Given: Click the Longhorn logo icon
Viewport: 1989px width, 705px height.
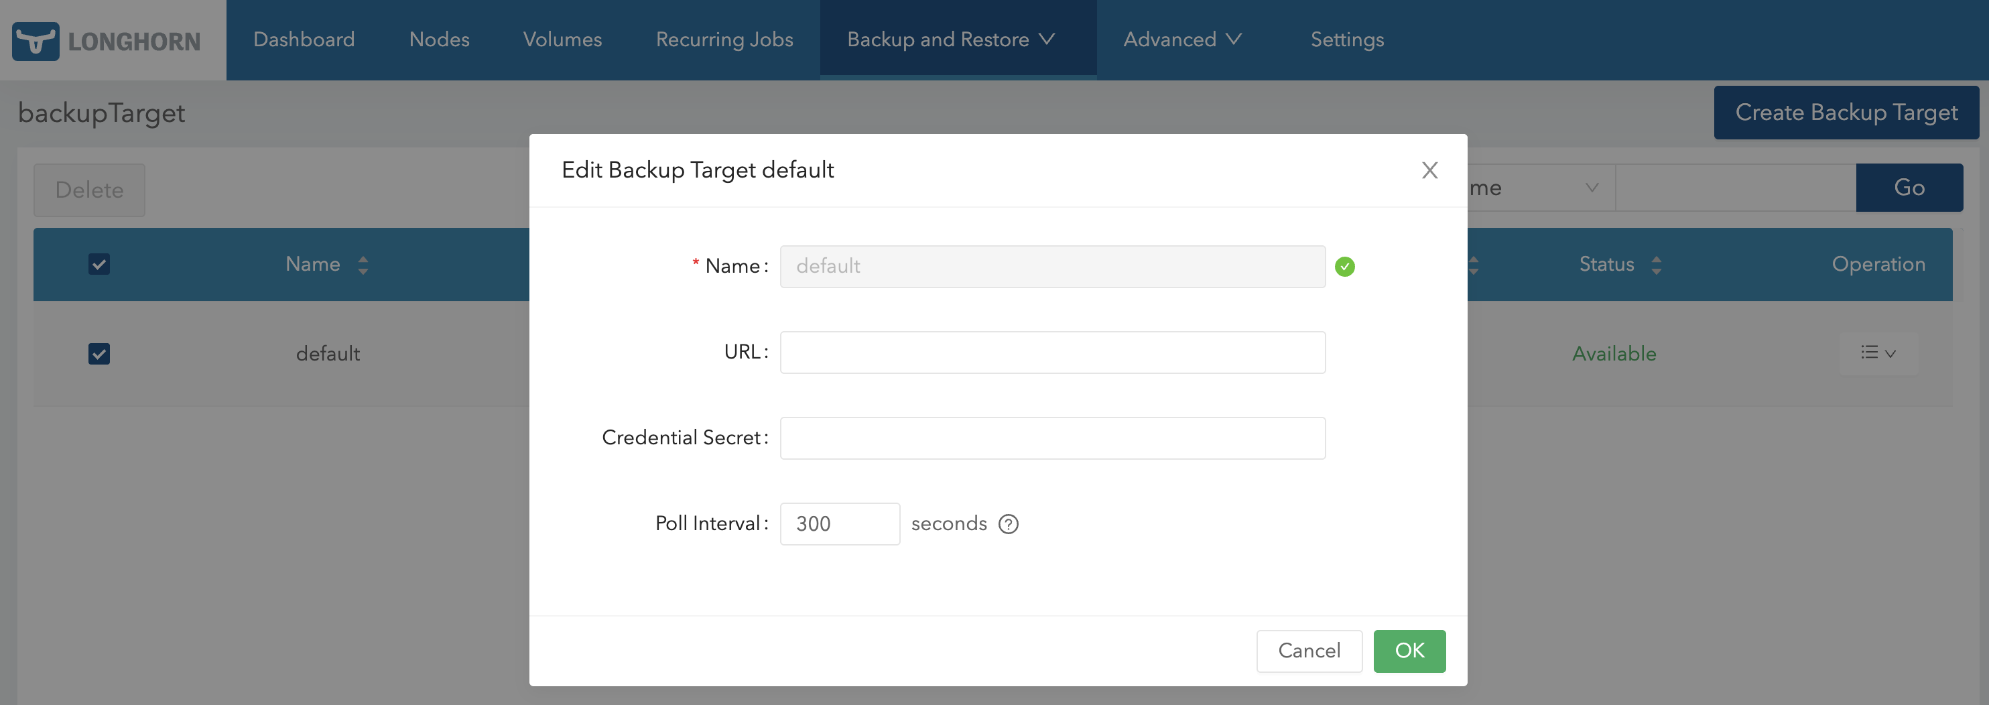Looking at the screenshot, I should [x=36, y=41].
